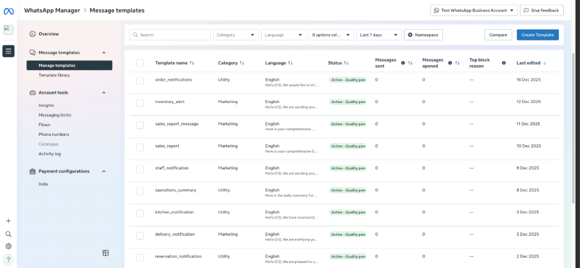Screen dimensions: 580x268
Task: Collapse the Account tools section chevron
Action: pyautogui.click(x=104, y=92)
